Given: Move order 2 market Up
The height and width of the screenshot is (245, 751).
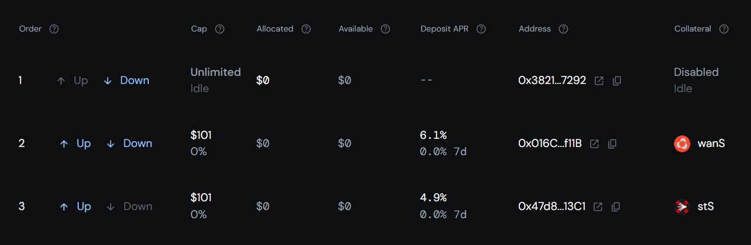Looking at the screenshot, I should (75, 143).
